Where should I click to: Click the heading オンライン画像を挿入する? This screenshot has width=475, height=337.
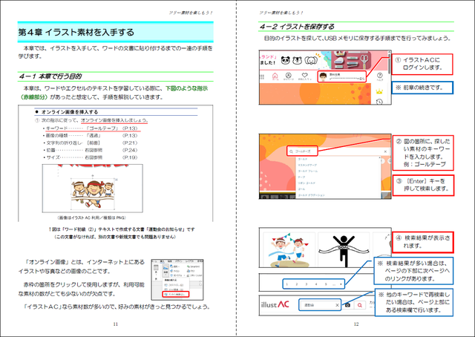point(70,112)
